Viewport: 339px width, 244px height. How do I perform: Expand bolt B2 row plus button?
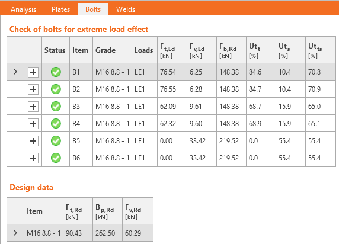click(x=33, y=89)
